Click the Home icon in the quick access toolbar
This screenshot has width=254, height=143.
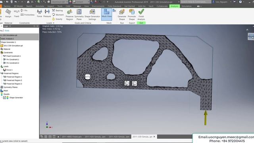(x=28, y=2)
